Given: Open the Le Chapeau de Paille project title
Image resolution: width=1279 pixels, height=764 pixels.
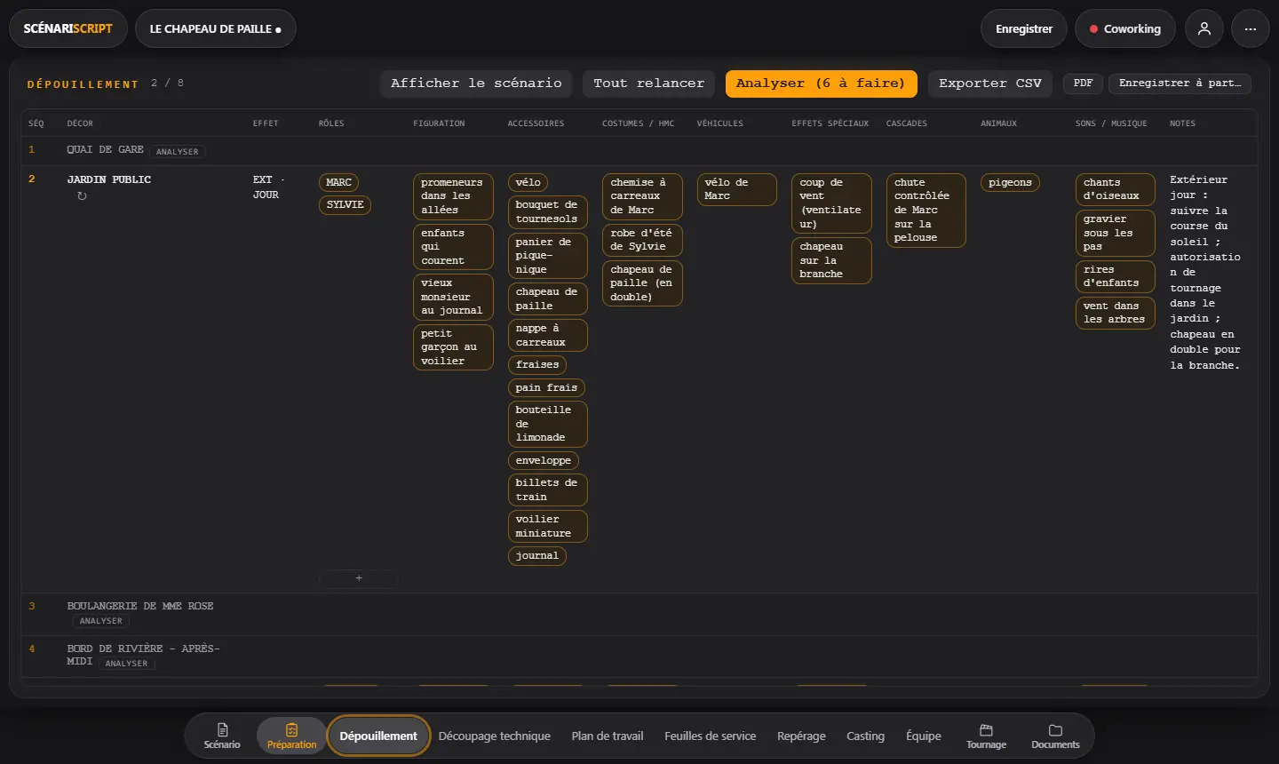Looking at the screenshot, I should [215, 28].
